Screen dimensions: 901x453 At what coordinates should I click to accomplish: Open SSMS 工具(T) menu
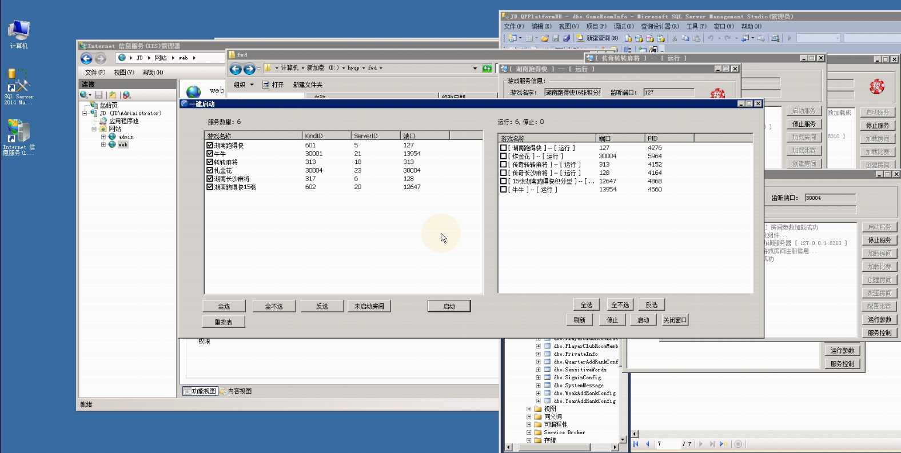tap(696, 26)
